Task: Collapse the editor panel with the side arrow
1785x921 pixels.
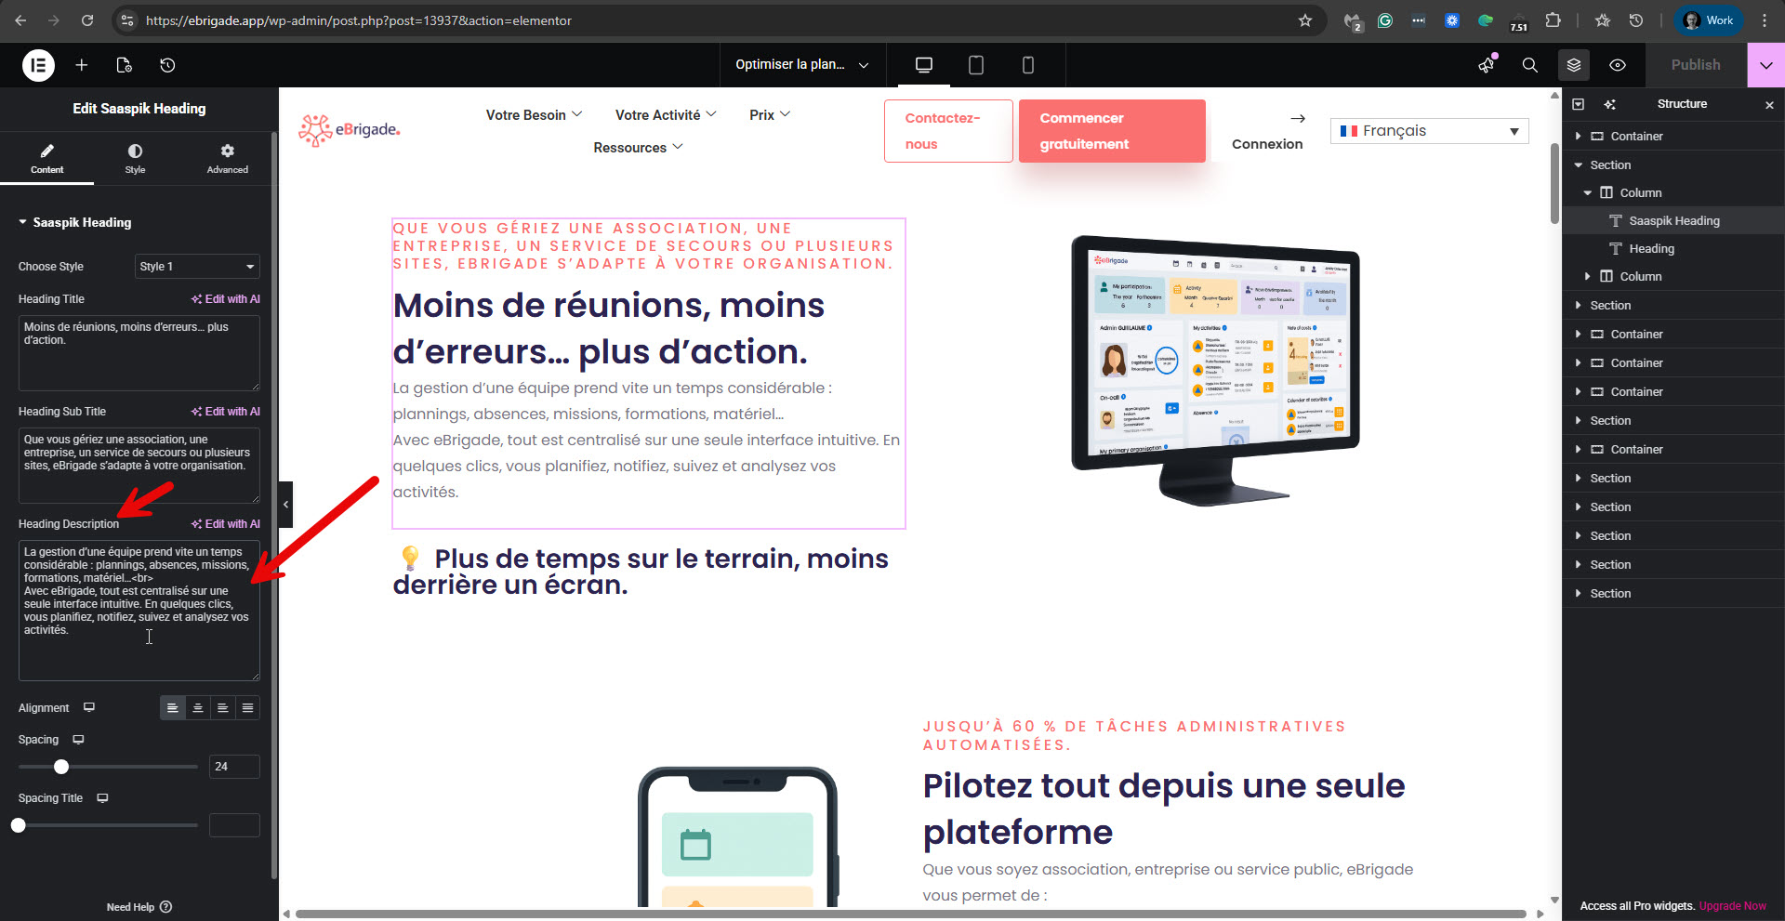Action: (x=286, y=505)
